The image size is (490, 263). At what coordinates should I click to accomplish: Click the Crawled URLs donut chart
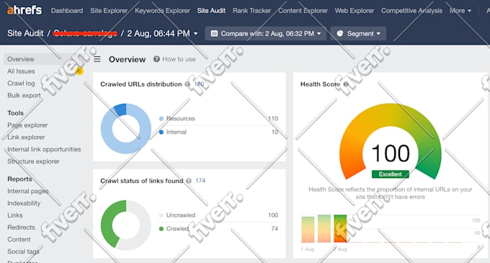pyautogui.click(x=126, y=129)
